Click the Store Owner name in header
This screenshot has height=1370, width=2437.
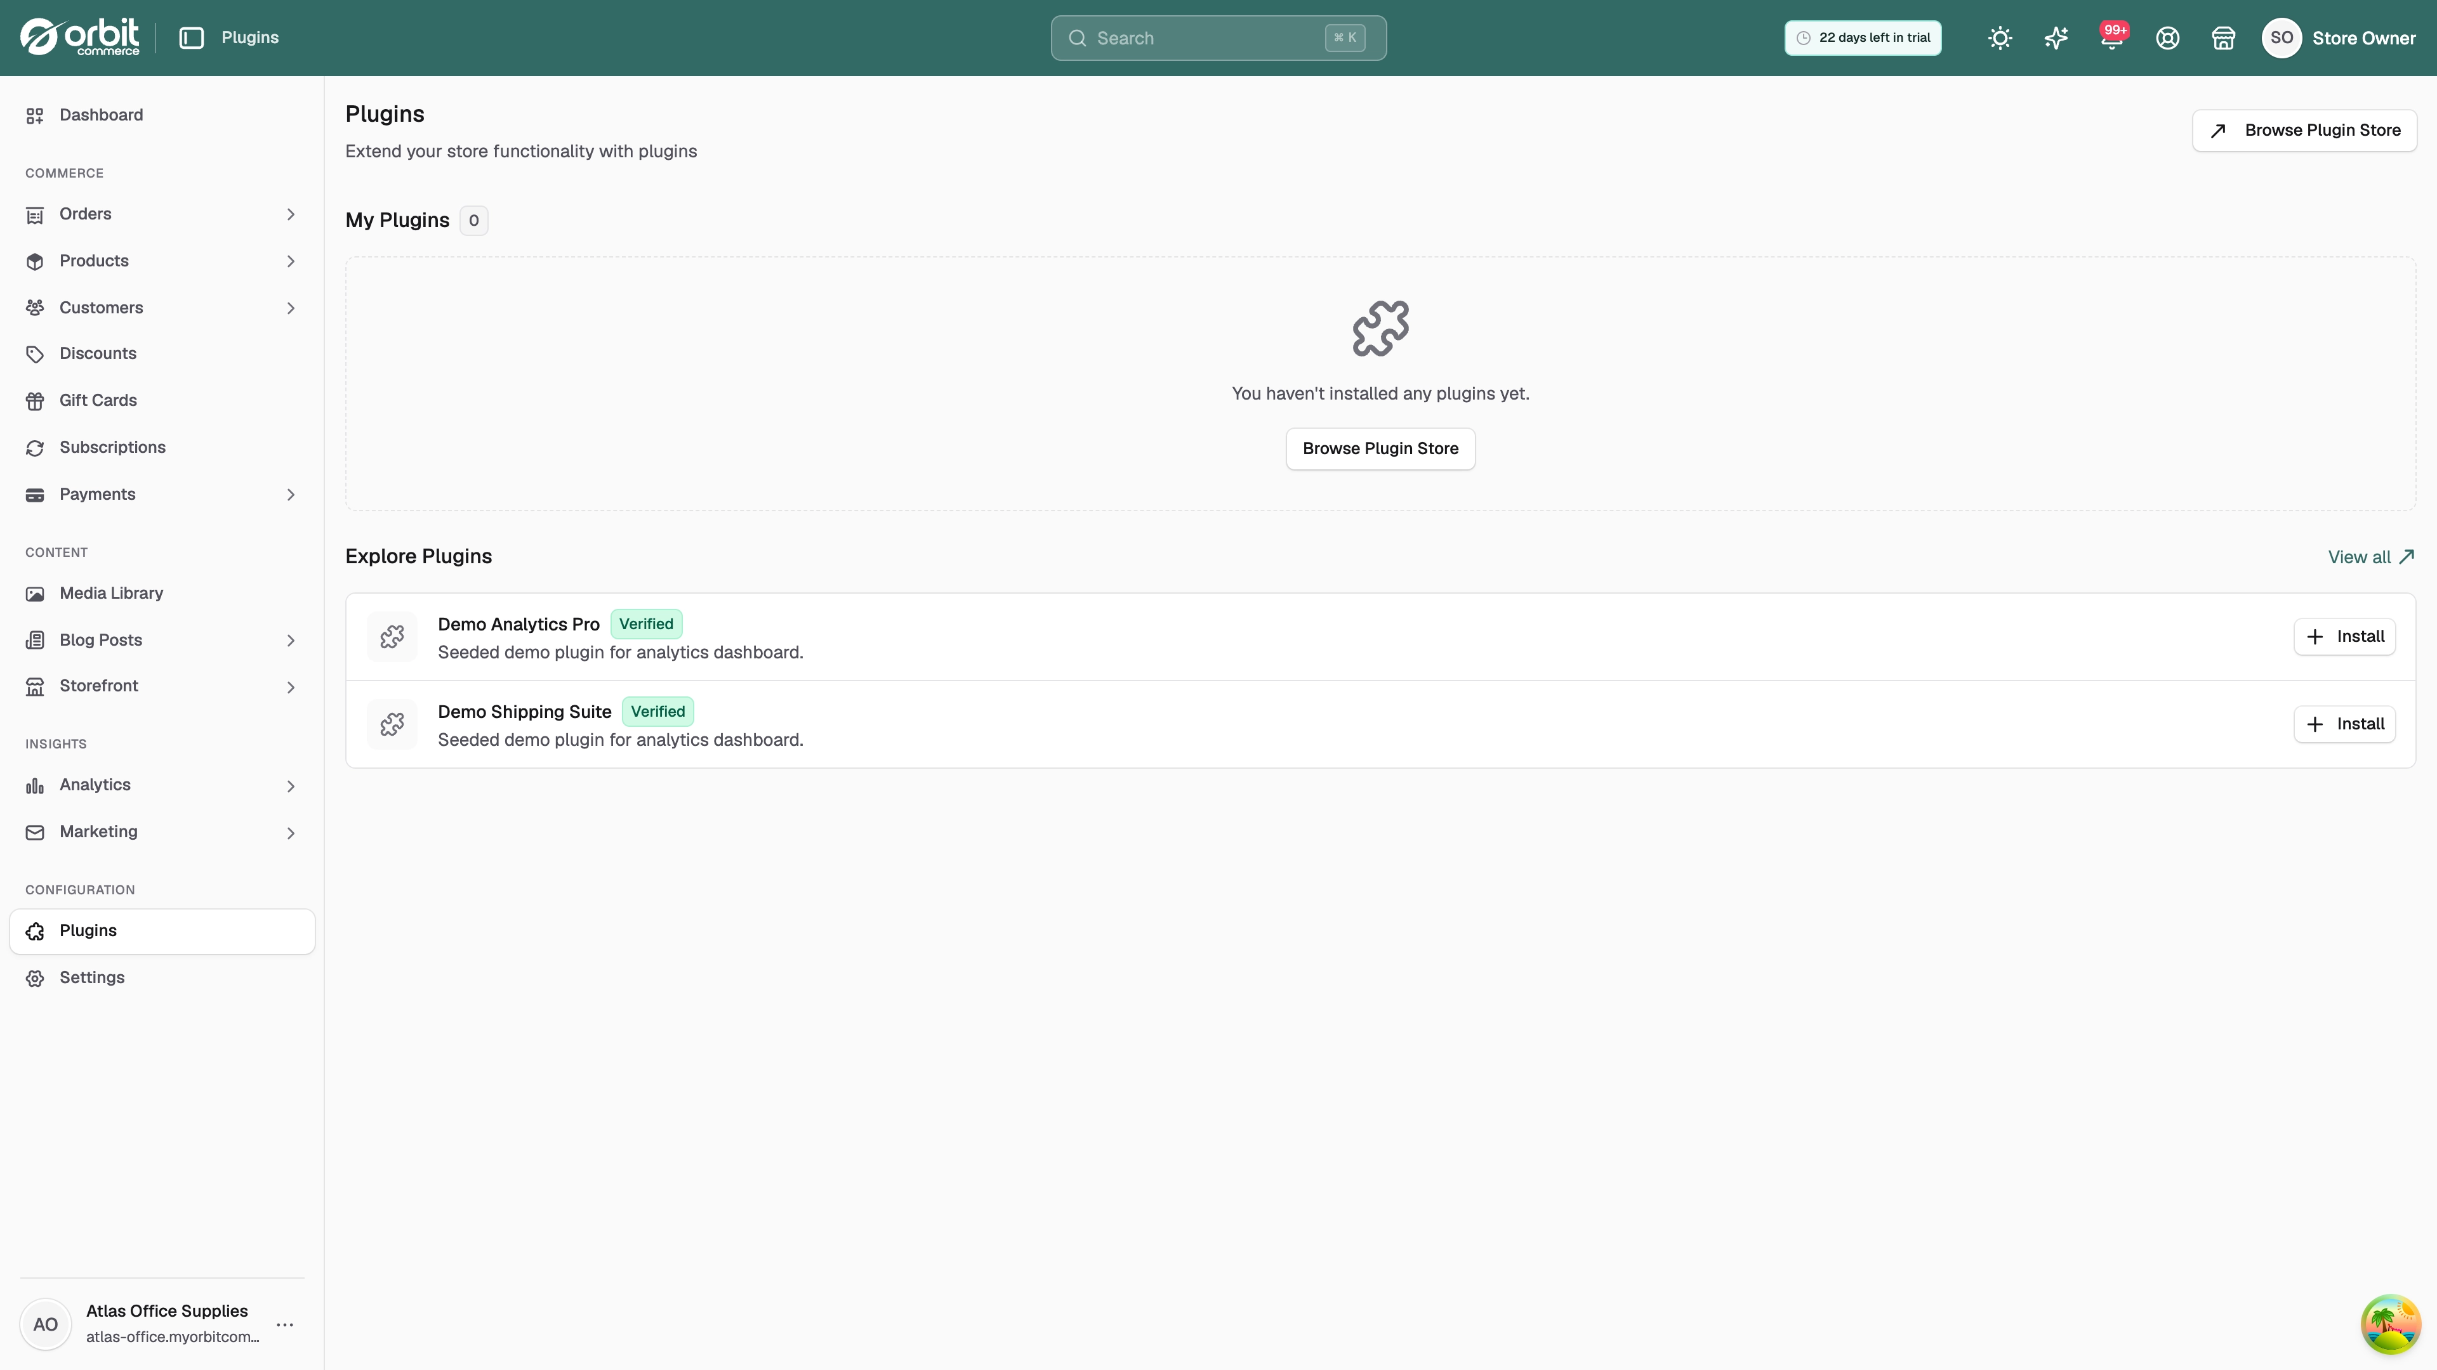coord(2363,38)
